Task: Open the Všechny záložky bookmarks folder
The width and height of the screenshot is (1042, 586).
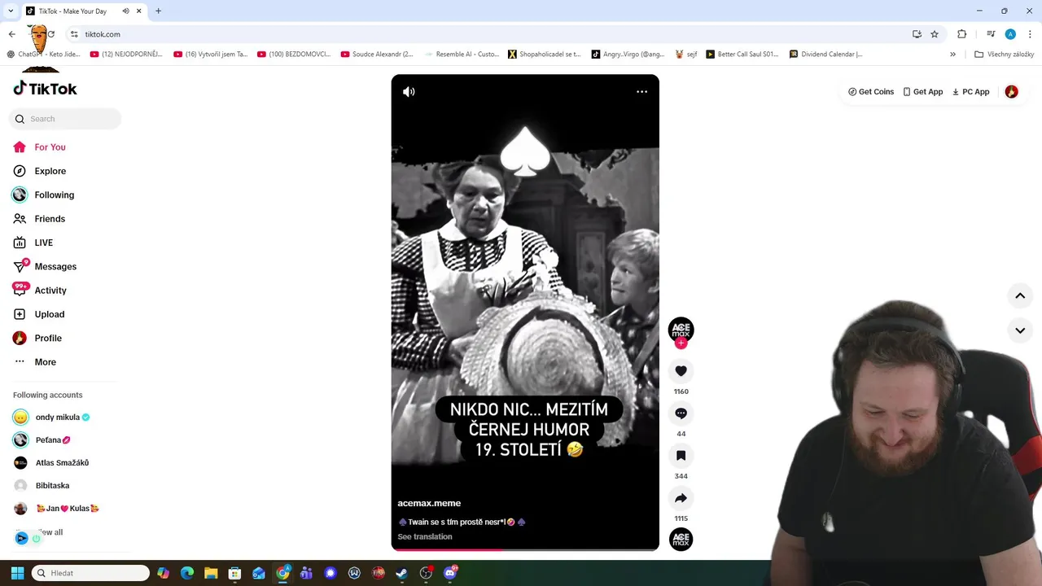Action: tap(1004, 55)
